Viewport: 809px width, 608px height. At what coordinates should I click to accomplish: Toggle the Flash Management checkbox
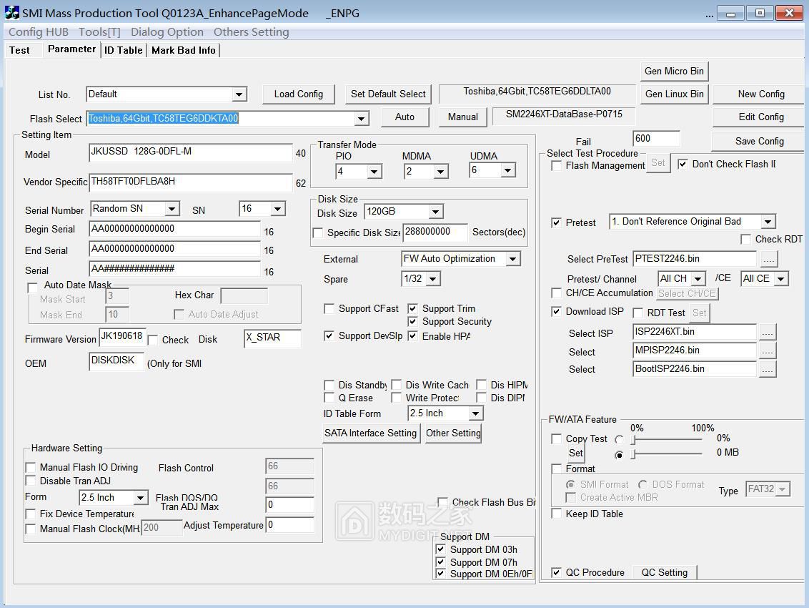click(556, 166)
